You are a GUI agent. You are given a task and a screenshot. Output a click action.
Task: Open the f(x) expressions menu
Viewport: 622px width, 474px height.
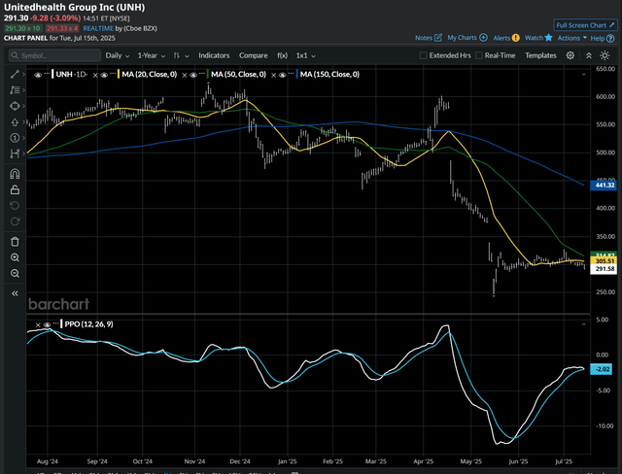tap(282, 55)
